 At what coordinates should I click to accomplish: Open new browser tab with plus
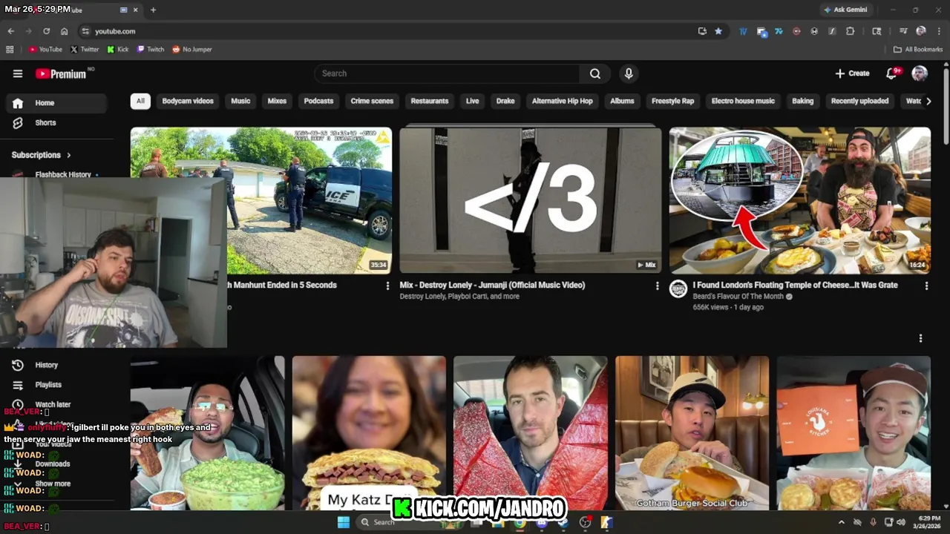click(153, 10)
